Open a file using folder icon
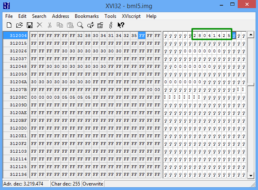The height and width of the screenshot is (190, 258). pos(19,25)
